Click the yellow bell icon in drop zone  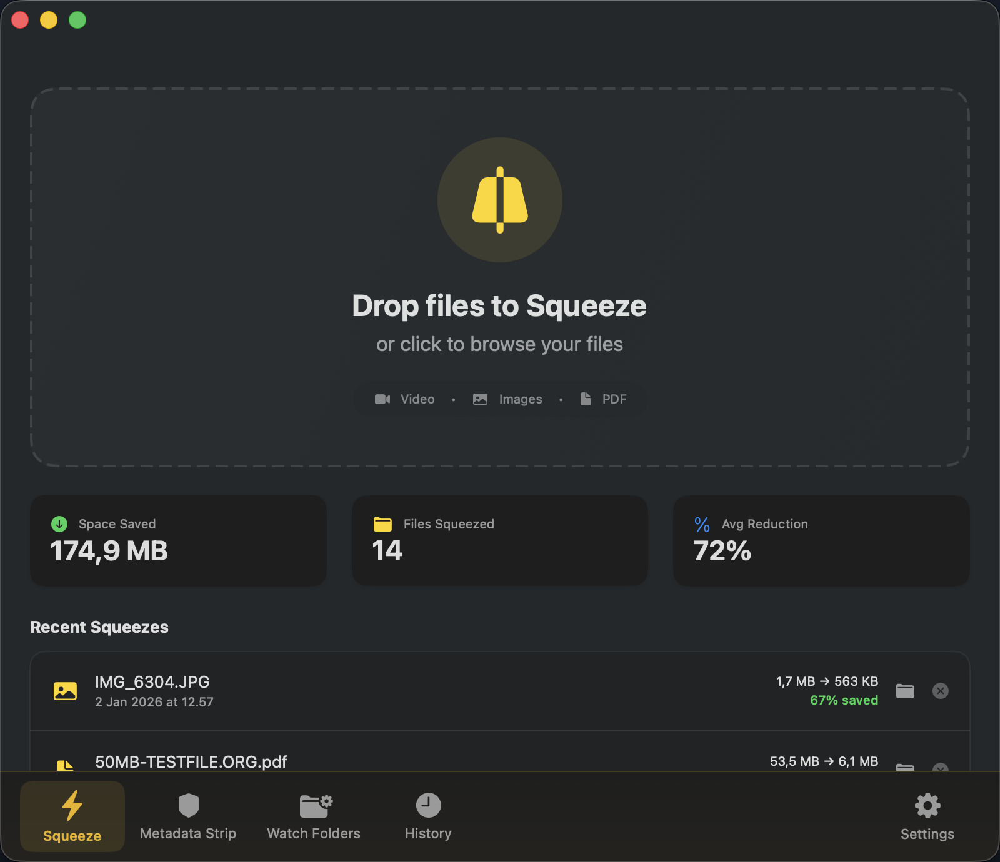pos(499,199)
